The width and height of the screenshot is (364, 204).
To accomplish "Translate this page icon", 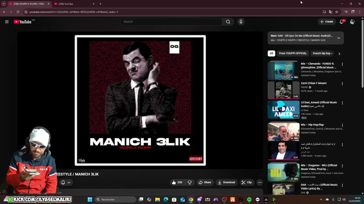I will [330, 12].
